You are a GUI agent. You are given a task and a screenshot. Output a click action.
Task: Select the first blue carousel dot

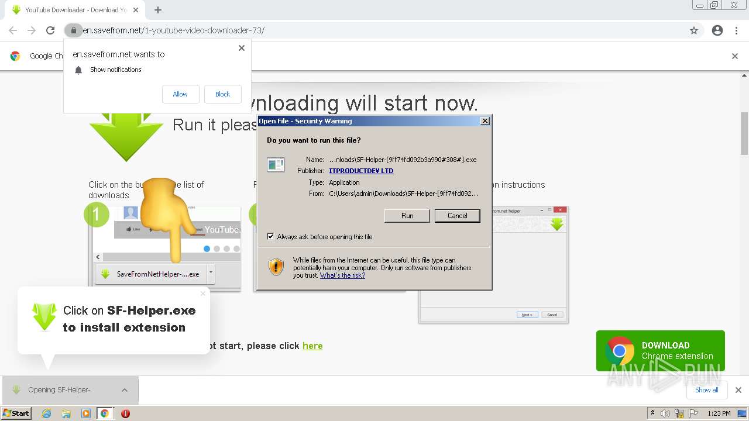tap(207, 249)
